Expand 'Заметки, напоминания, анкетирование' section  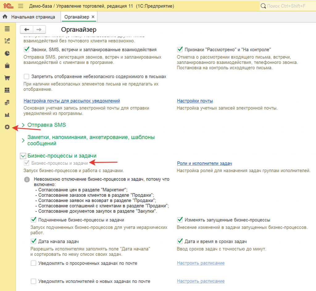[91, 140]
